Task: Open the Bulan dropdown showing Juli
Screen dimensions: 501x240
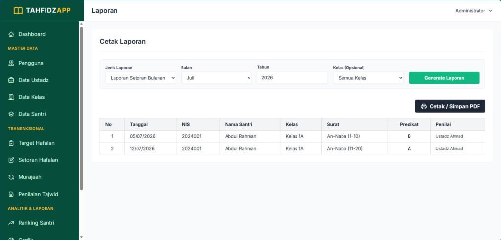Action: (216, 78)
